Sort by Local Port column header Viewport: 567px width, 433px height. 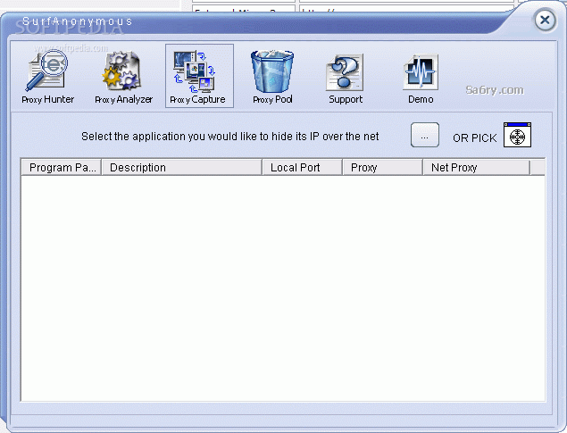coord(303,168)
